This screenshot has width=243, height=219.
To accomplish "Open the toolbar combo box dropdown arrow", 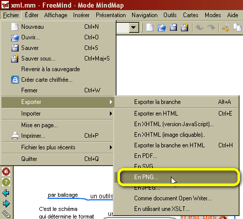I will coord(134,27).
